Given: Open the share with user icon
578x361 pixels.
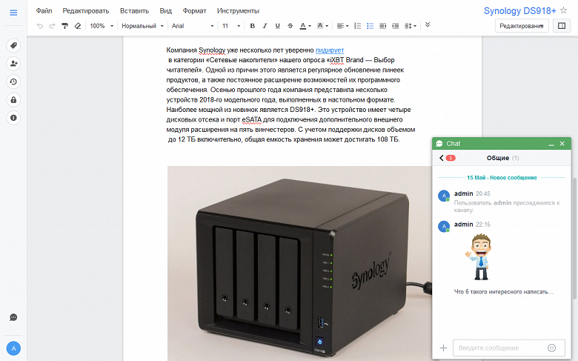Looking at the screenshot, I should coord(13,64).
